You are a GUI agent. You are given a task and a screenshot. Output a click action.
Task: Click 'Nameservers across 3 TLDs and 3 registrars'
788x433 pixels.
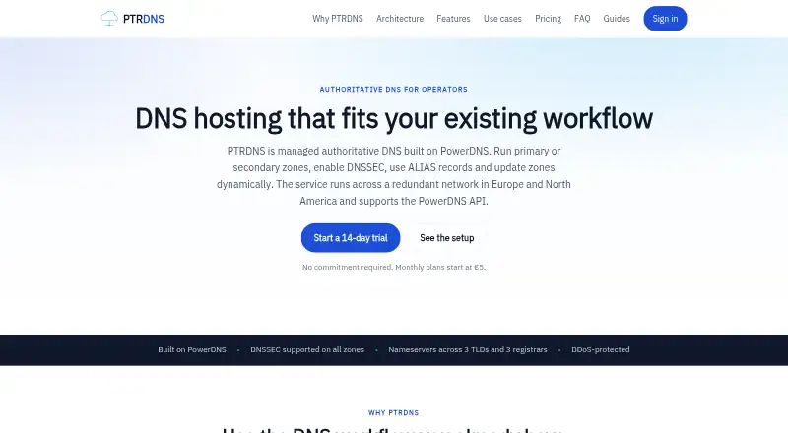click(x=467, y=349)
